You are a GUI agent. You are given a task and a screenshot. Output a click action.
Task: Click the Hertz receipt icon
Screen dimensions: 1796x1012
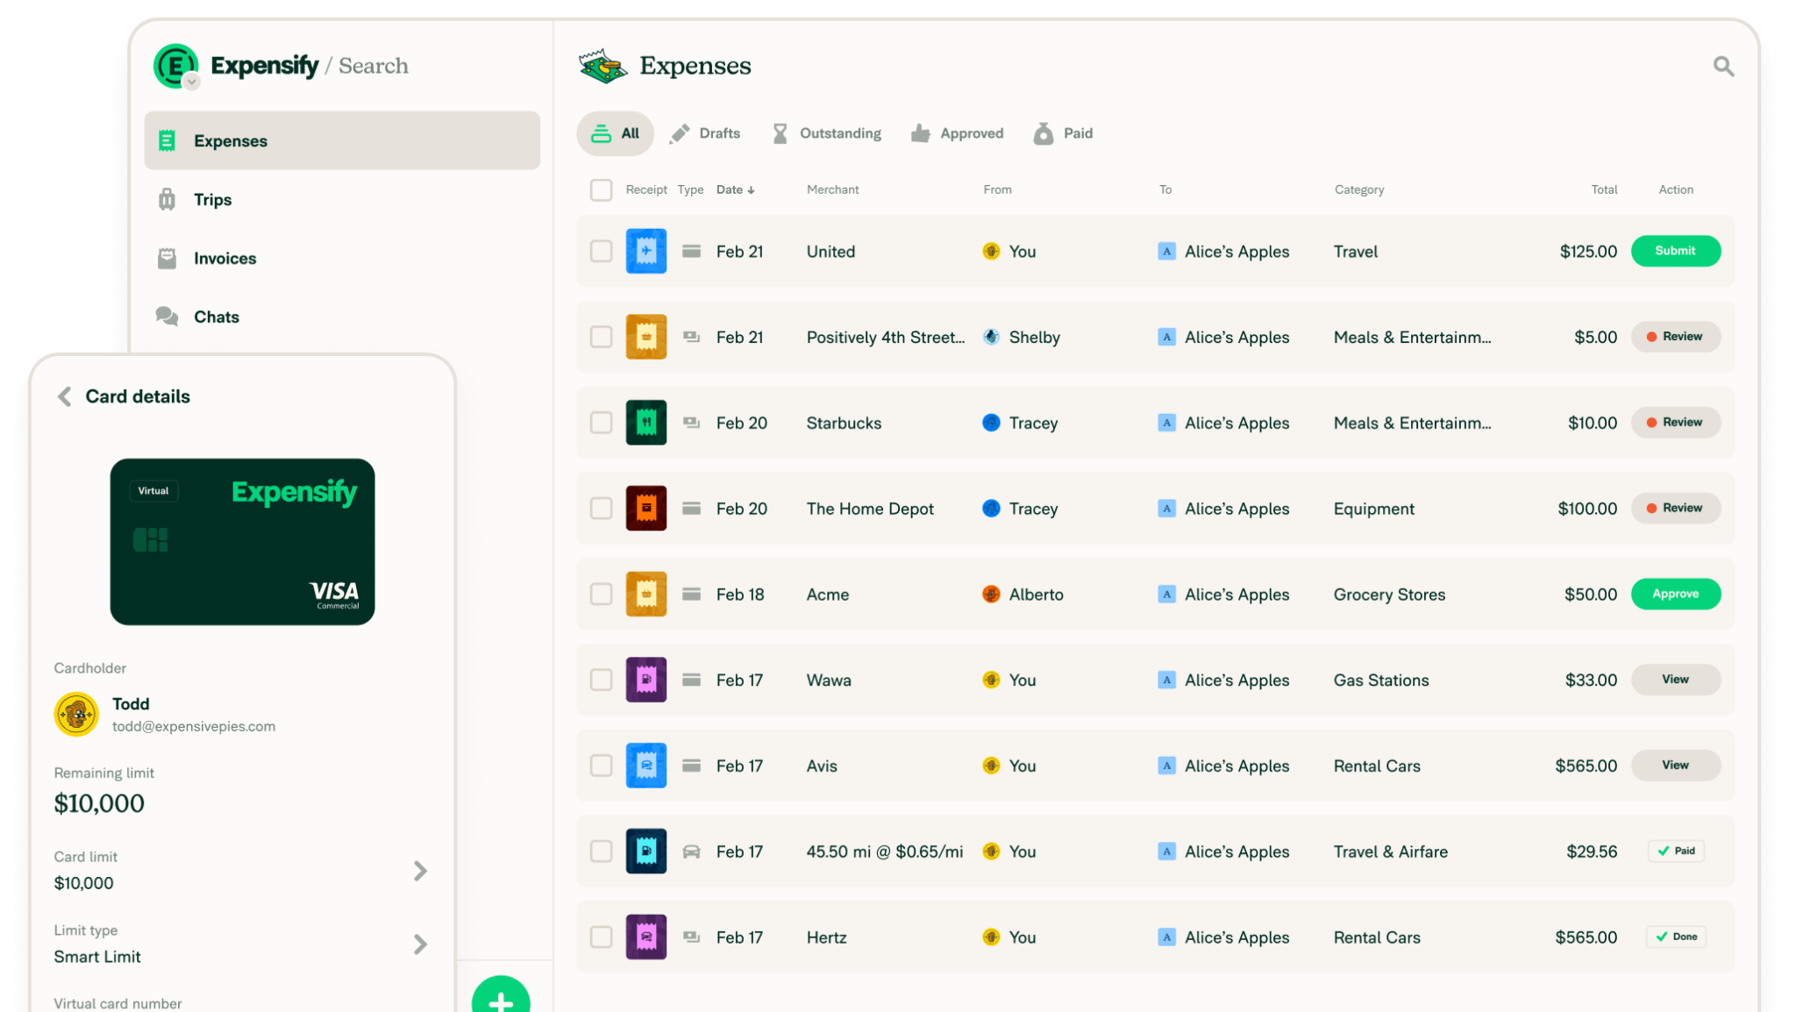click(x=646, y=937)
